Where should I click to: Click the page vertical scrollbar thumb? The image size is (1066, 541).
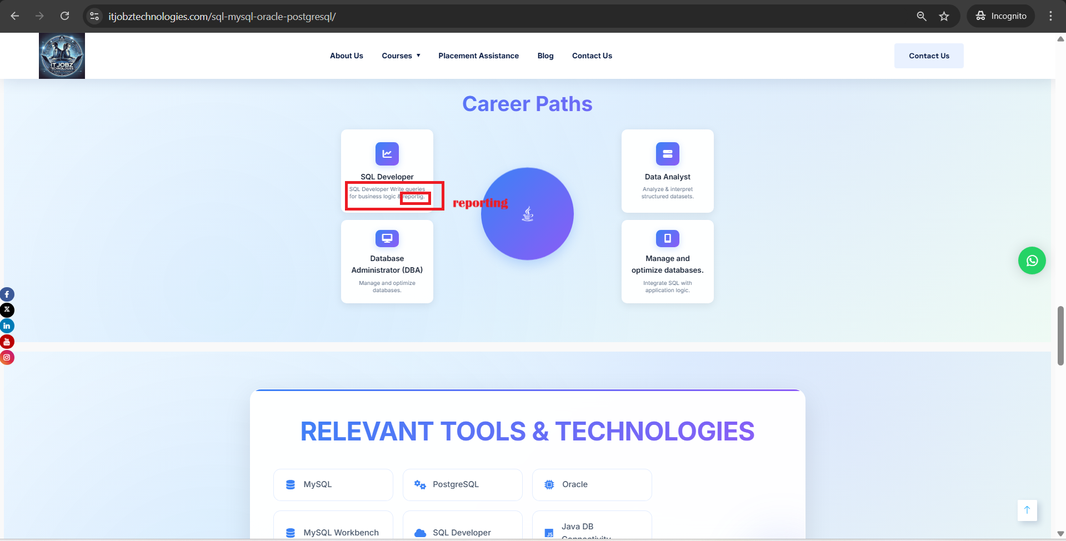(x=1060, y=335)
